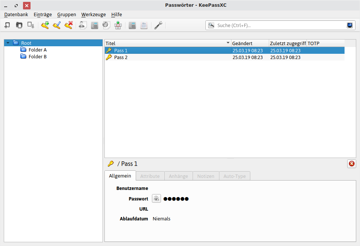Click Pass 1 Zuletzt zugegriffen timestamp

pos(285,51)
